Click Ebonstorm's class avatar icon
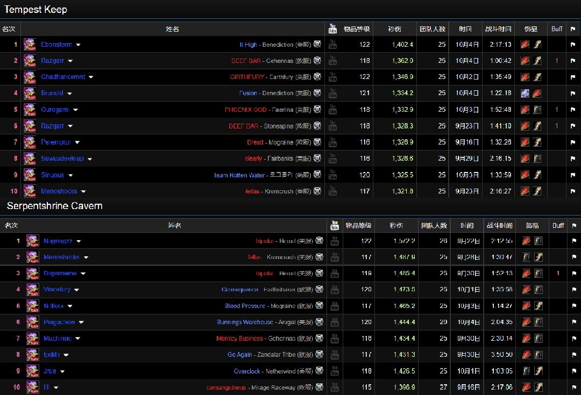This screenshot has width=581, height=395. (30, 45)
